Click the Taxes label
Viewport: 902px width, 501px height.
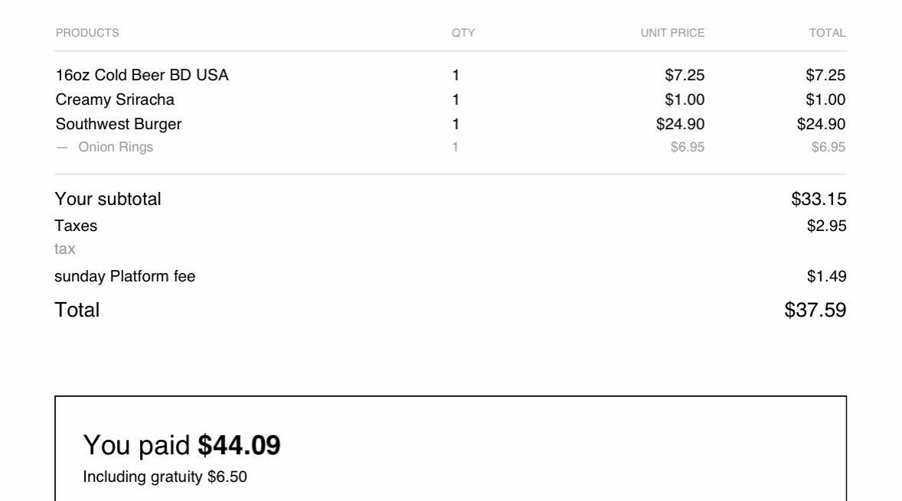click(x=76, y=226)
